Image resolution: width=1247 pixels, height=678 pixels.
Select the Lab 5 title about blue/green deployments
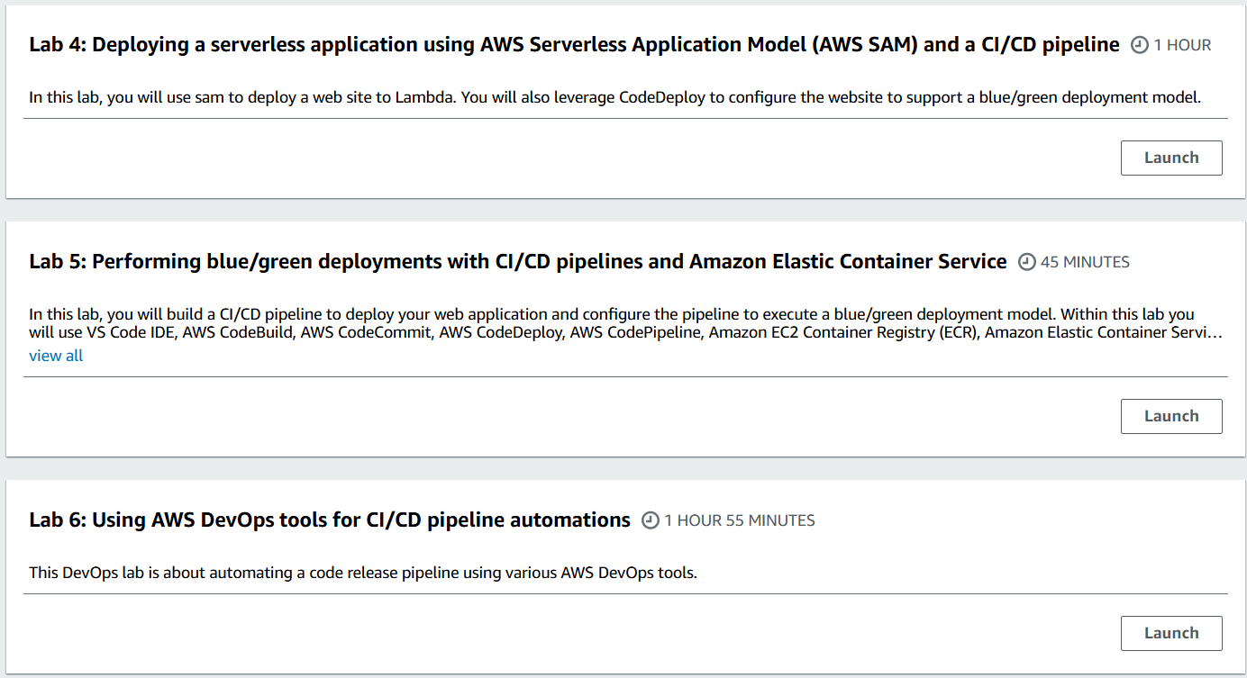518,261
